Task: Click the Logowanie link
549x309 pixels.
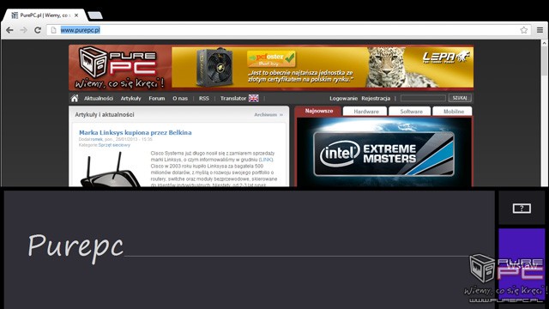Action: tap(343, 99)
